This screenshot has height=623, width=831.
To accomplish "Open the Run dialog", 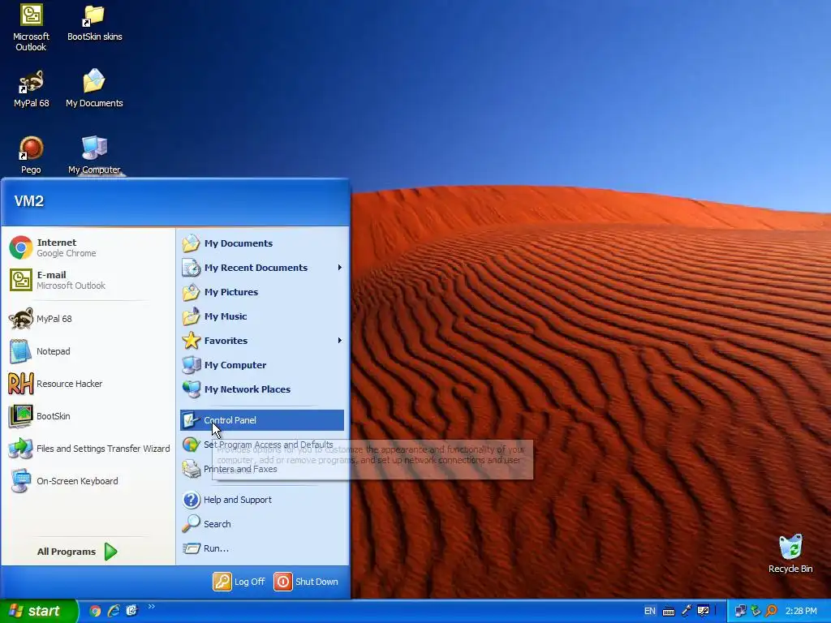I will click(x=262, y=548).
